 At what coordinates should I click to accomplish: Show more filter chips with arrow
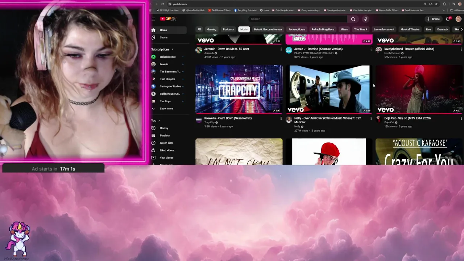point(461,29)
